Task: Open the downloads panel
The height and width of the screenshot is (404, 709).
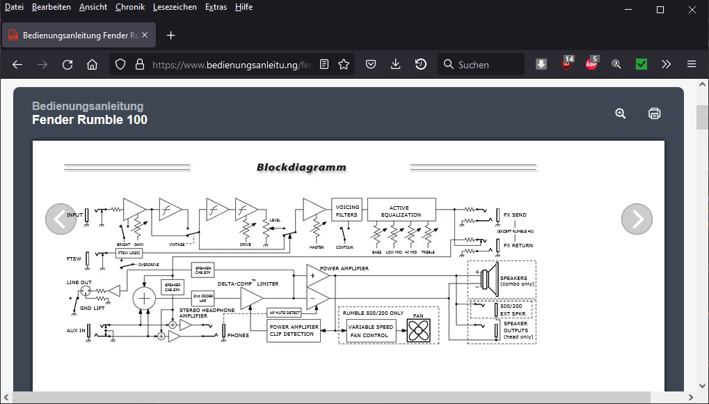Action: [x=396, y=64]
